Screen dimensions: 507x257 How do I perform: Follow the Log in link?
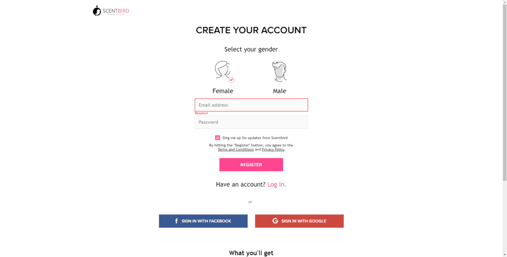pyautogui.click(x=277, y=184)
